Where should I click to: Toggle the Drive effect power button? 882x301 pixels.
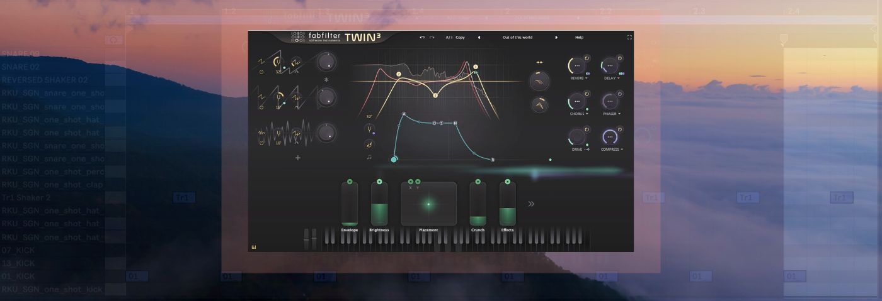(x=587, y=129)
